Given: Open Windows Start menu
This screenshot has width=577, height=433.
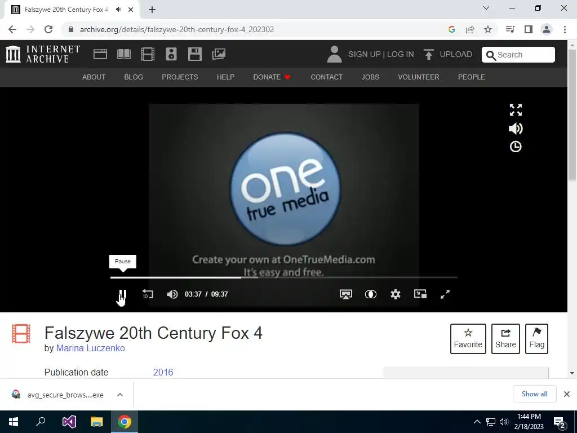Looking at the screenshot, I should point(14,422).
